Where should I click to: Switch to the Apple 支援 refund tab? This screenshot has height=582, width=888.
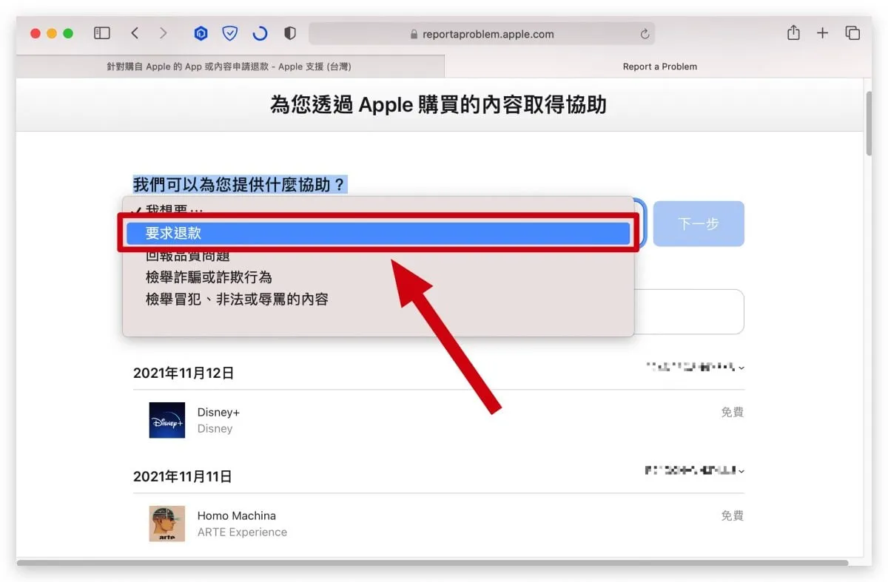tap(229, 67)
